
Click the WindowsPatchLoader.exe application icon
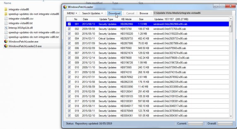[x=6, y=42]
